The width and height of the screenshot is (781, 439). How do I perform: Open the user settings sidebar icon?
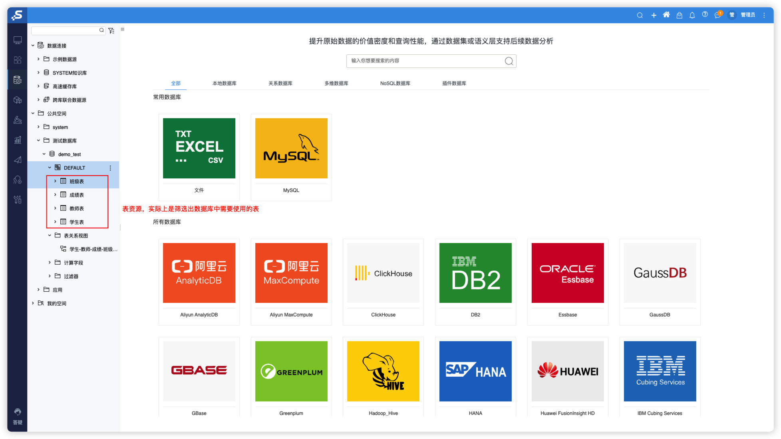tap(18, 180)
